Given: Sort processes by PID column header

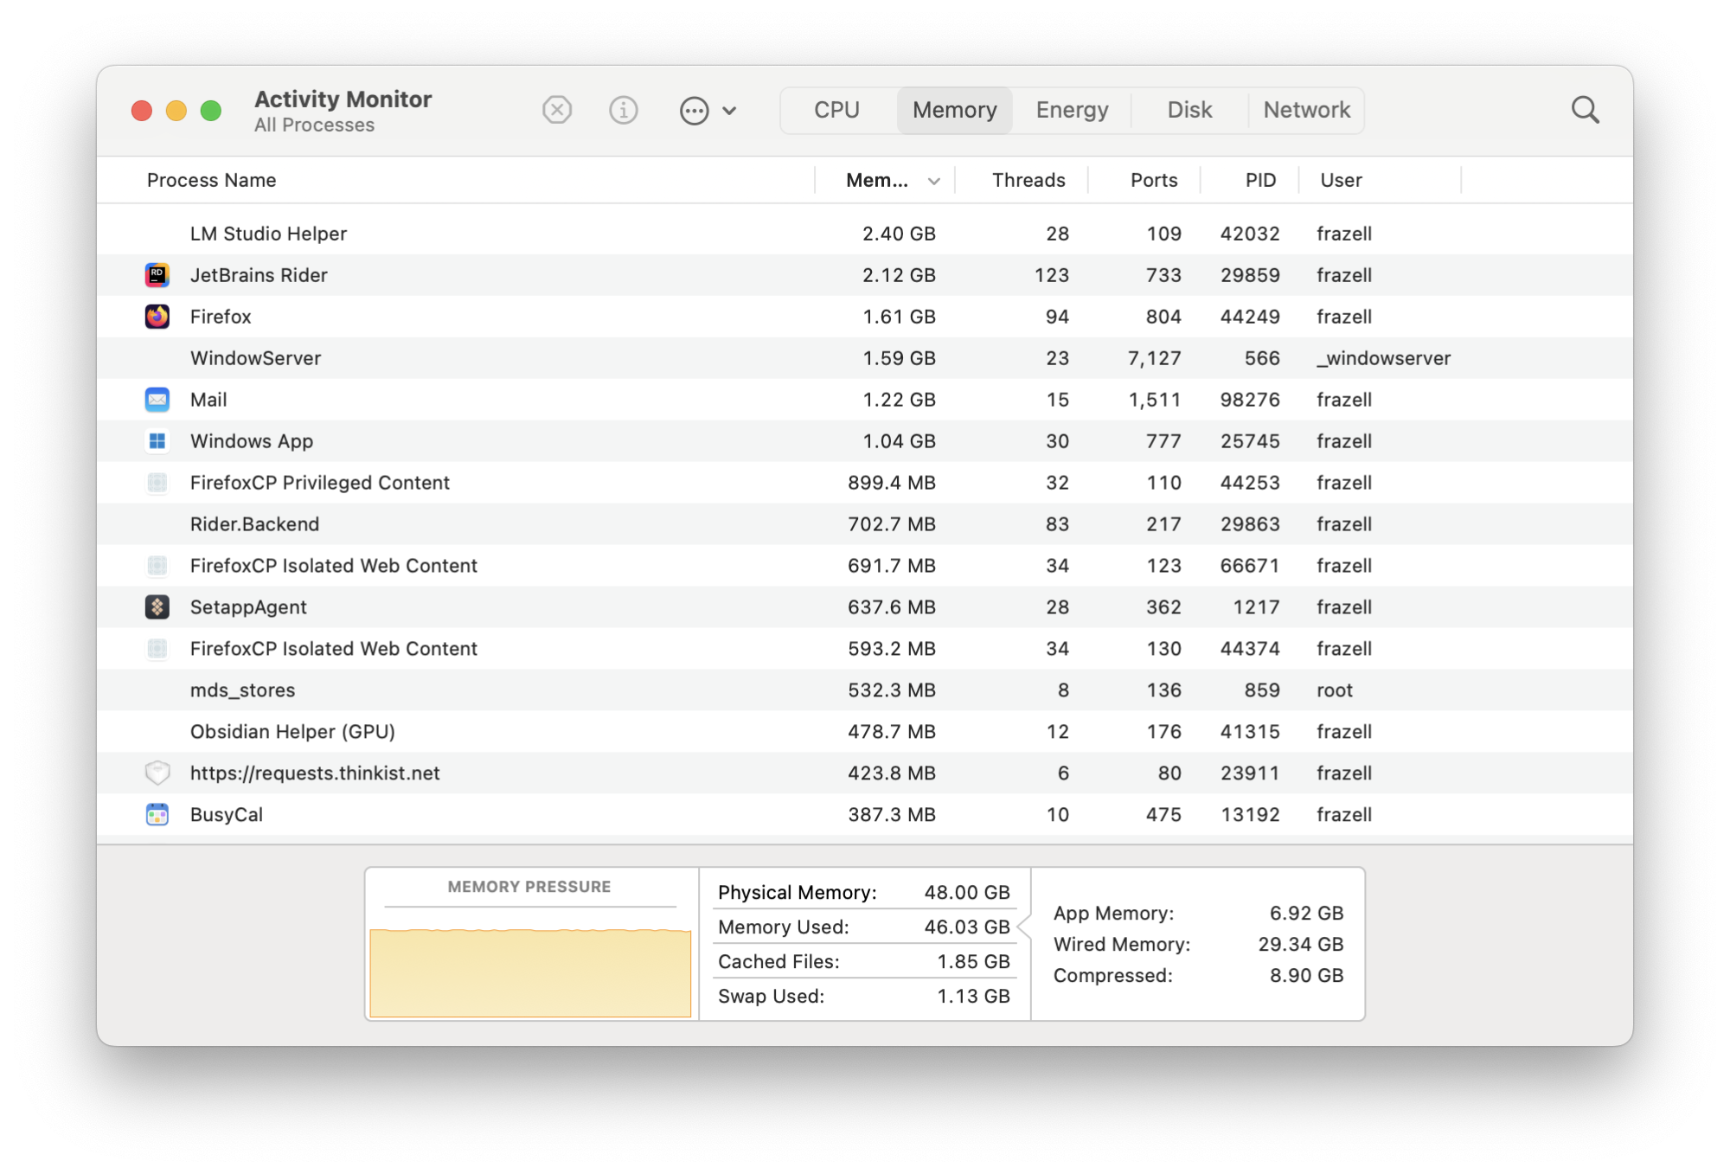Looking at the screenshot, I should point(1259,180).
